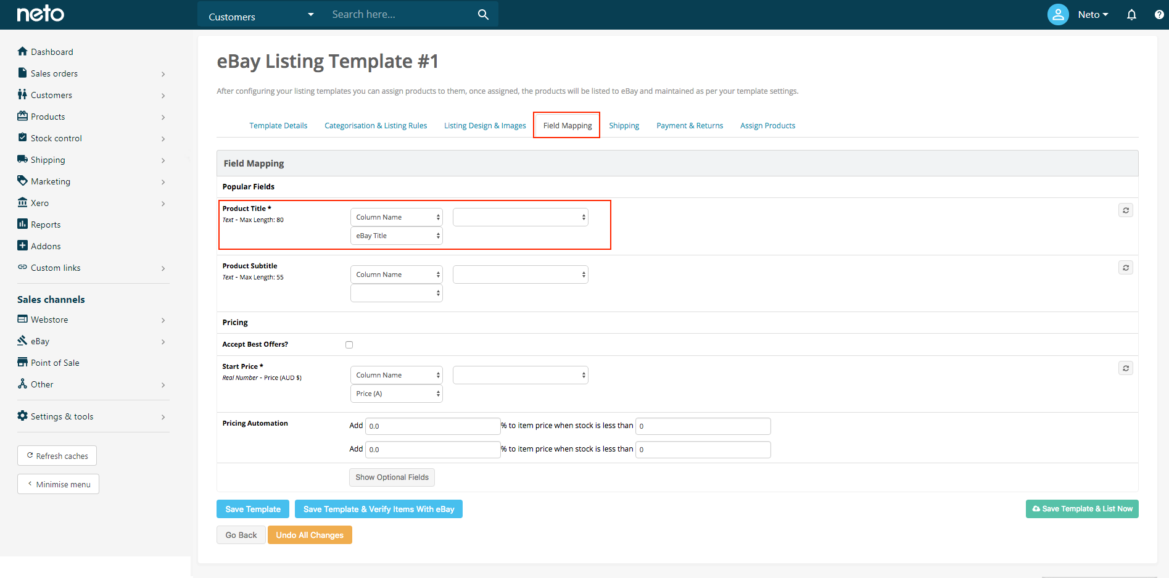Toggle the Accept Best Offers checkbox
Screen dimensions: 1169x578
pos(349,345)
